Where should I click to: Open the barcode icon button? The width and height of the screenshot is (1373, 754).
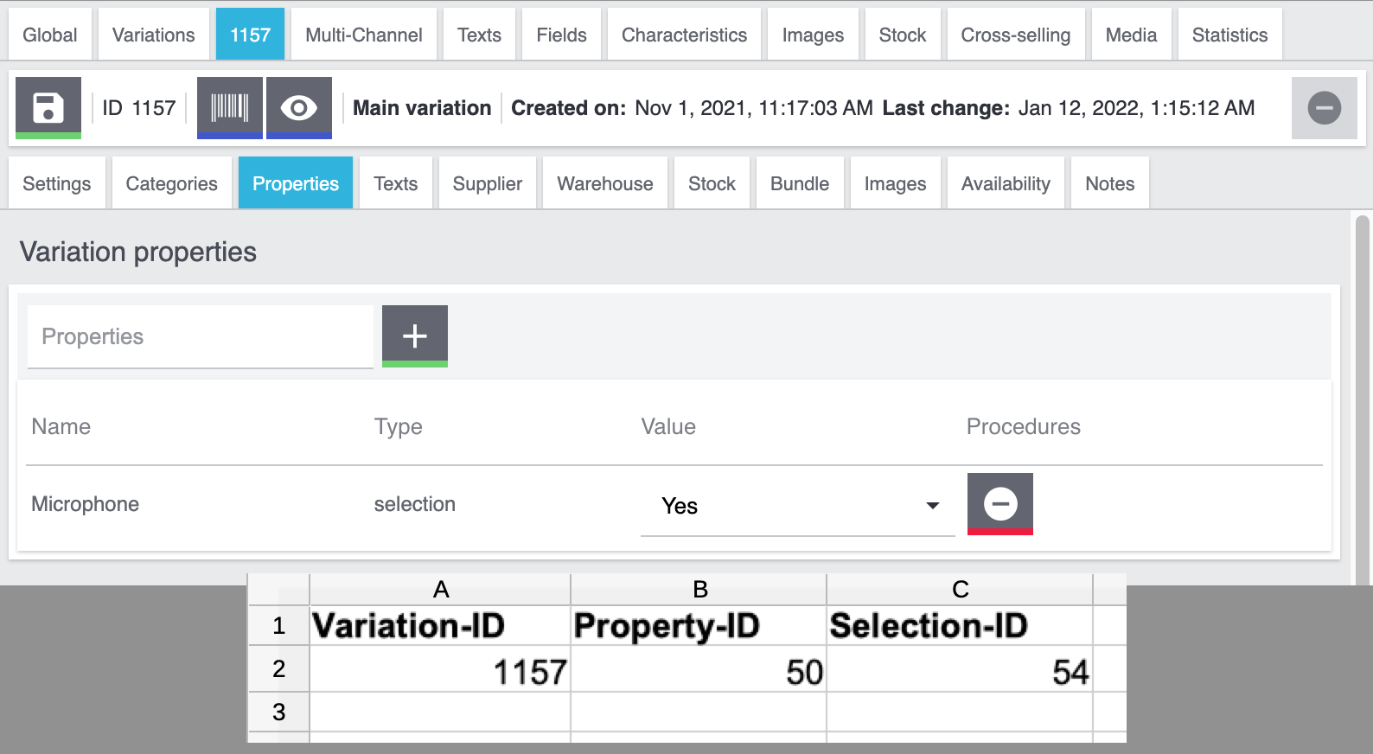[230, 108]
